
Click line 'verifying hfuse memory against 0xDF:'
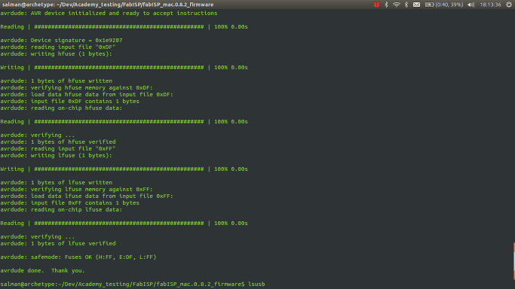(76, 88)
